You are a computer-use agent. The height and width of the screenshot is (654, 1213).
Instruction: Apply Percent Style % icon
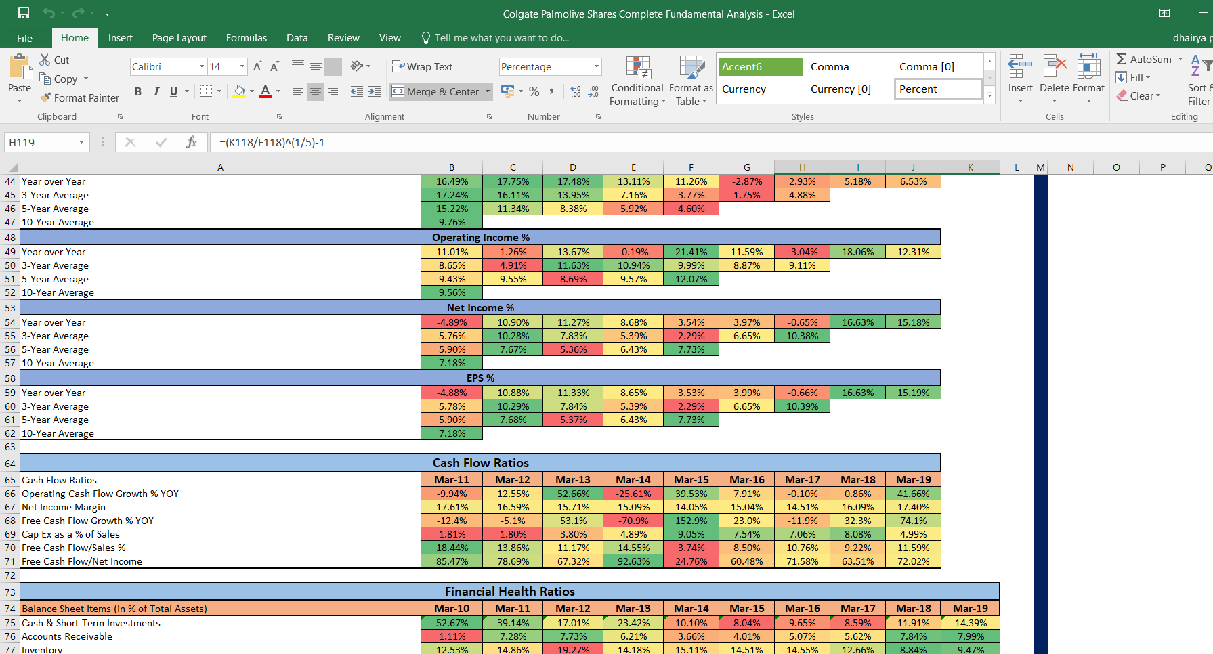tap(534, 91)
